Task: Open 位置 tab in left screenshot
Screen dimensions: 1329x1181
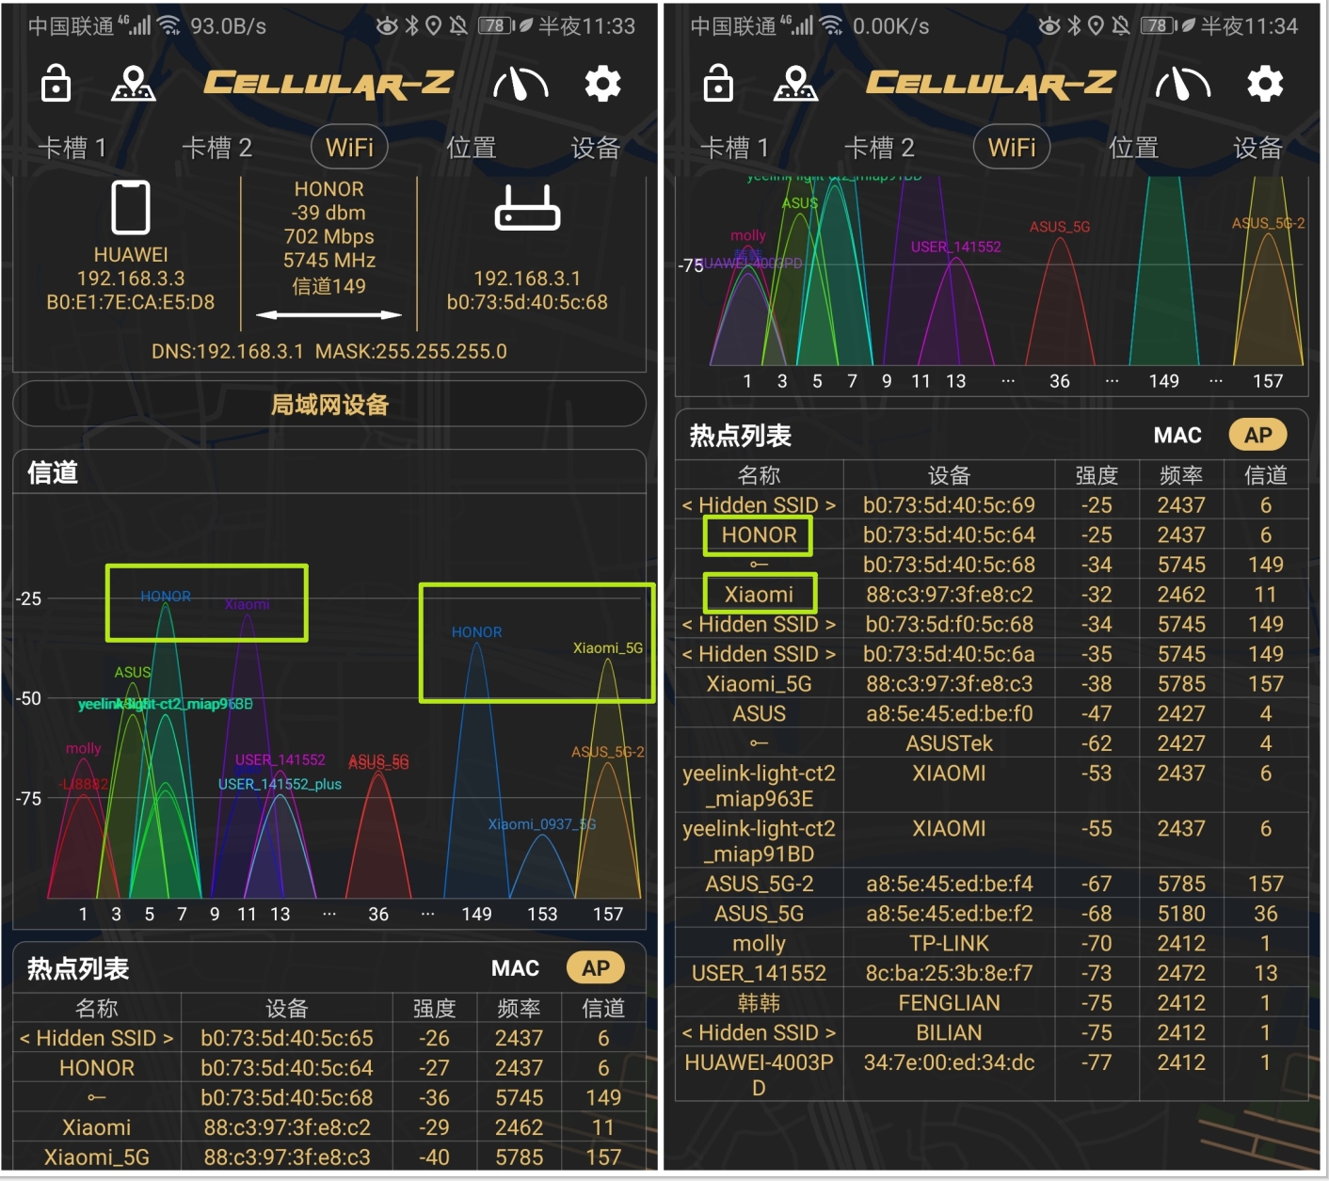Action: [472, 148]
